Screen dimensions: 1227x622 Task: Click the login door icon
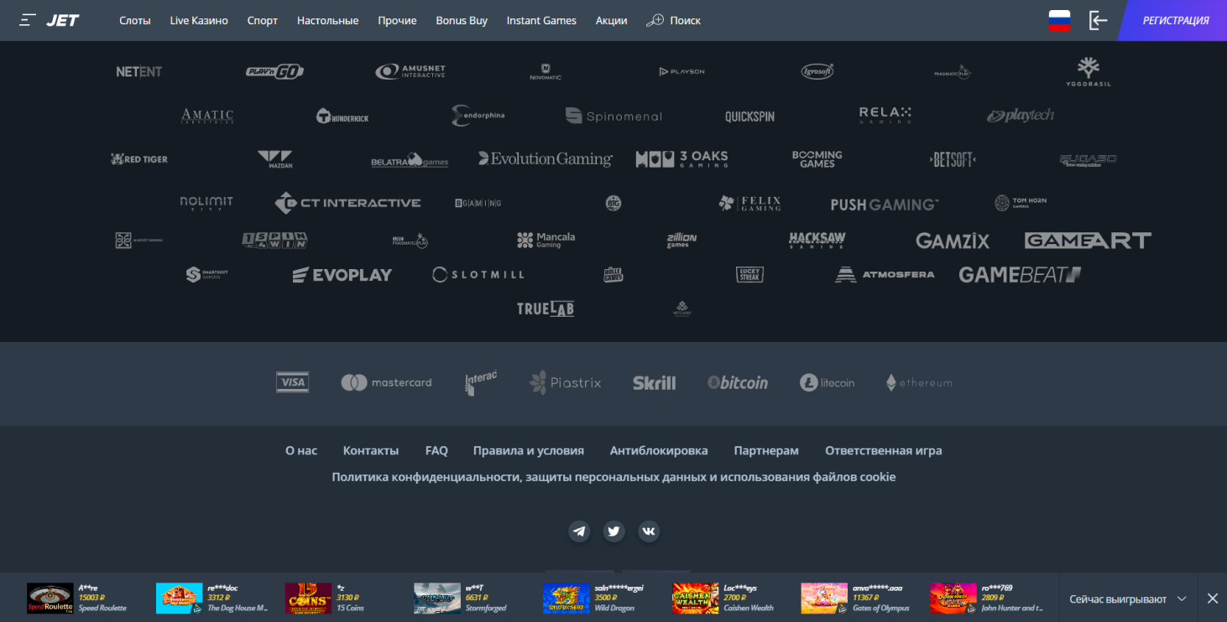(1098, 20)
